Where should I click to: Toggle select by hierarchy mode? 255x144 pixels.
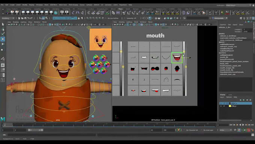40,18
